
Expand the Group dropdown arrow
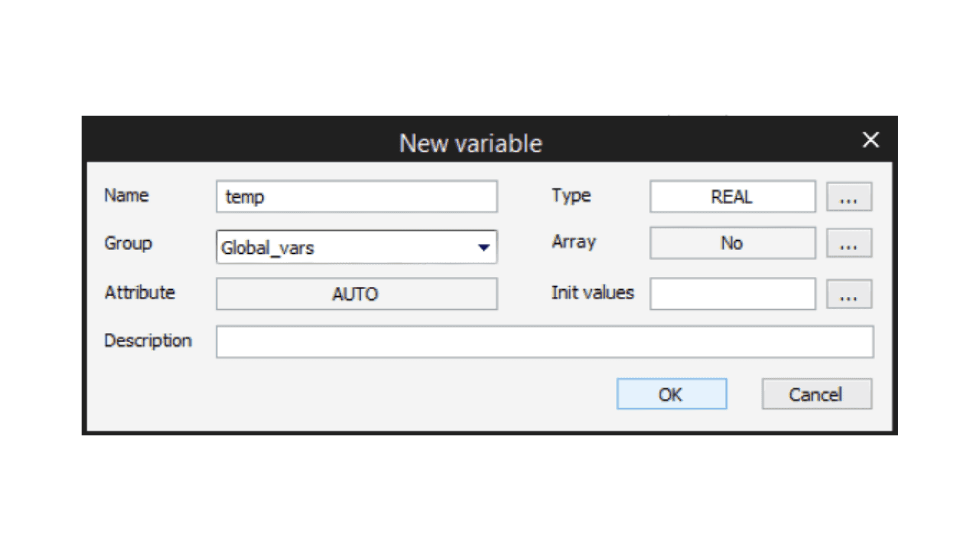coord(483,248)
